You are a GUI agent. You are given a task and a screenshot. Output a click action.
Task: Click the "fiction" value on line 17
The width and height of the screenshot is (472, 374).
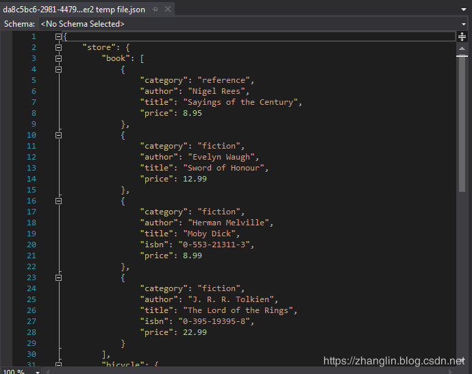[219, 212]
